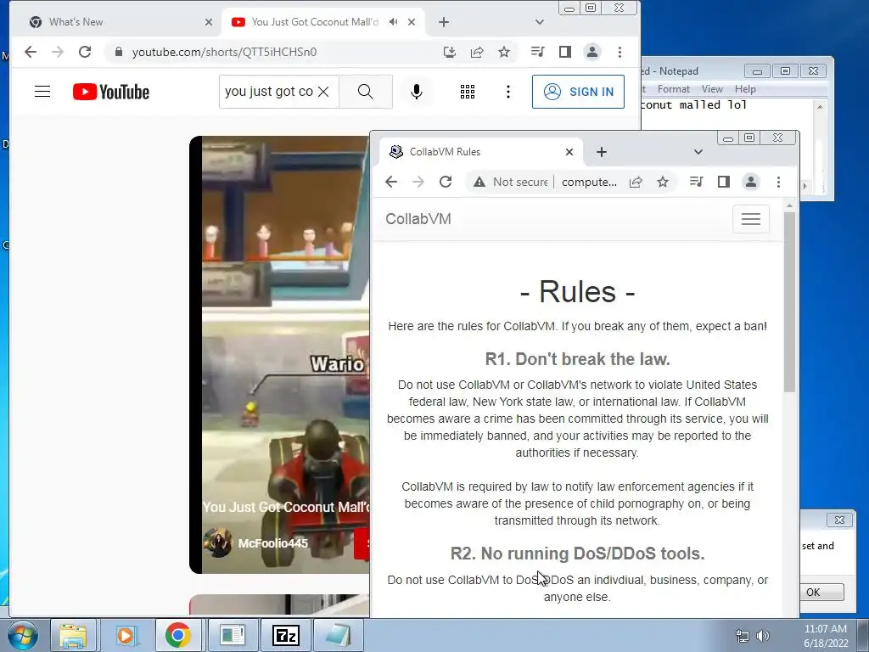Open Chrome profile avatar in CollabVM window

pos(751,182)
